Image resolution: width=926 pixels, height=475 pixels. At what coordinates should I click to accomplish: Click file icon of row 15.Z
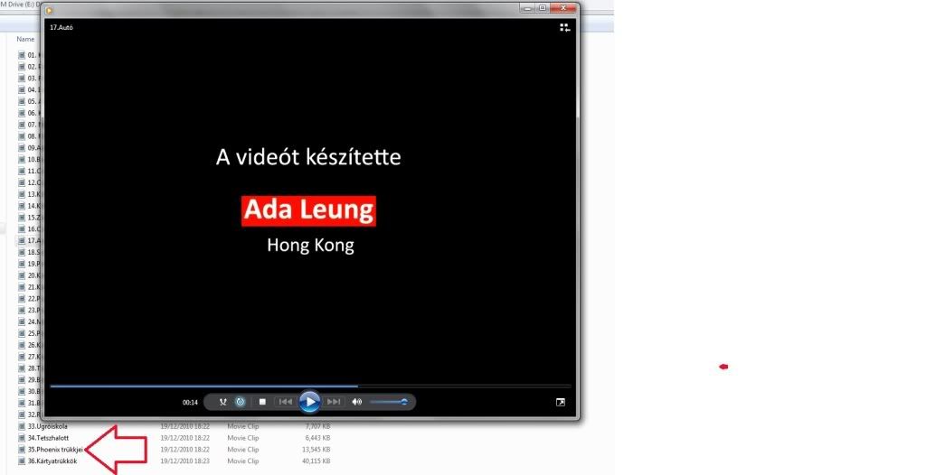click(22, 218)
